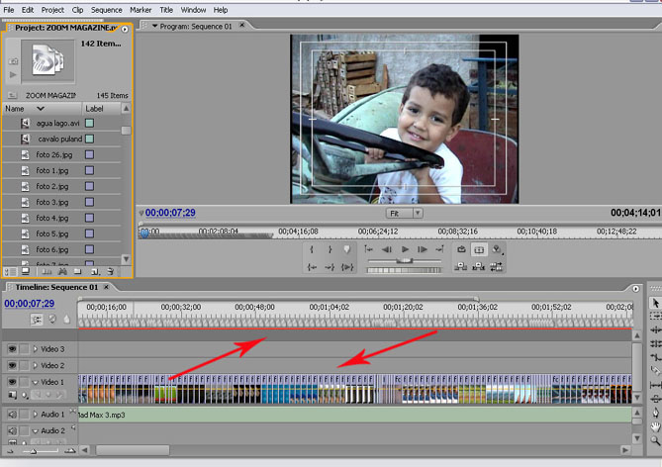The width and height of the screenshot is (662, 467).
Task: Expand the Audio 1 track triangle
Action: click(35, 415)
